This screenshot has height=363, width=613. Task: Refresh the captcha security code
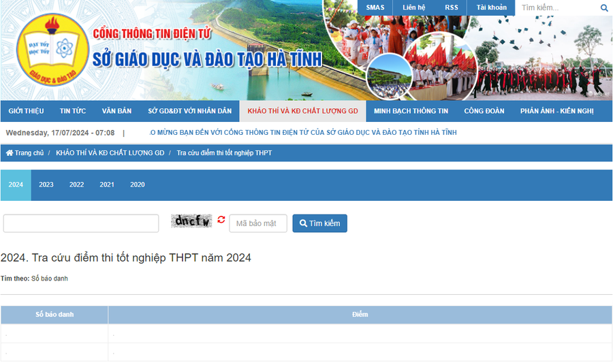pyautogui.click(x=221, y=219)
